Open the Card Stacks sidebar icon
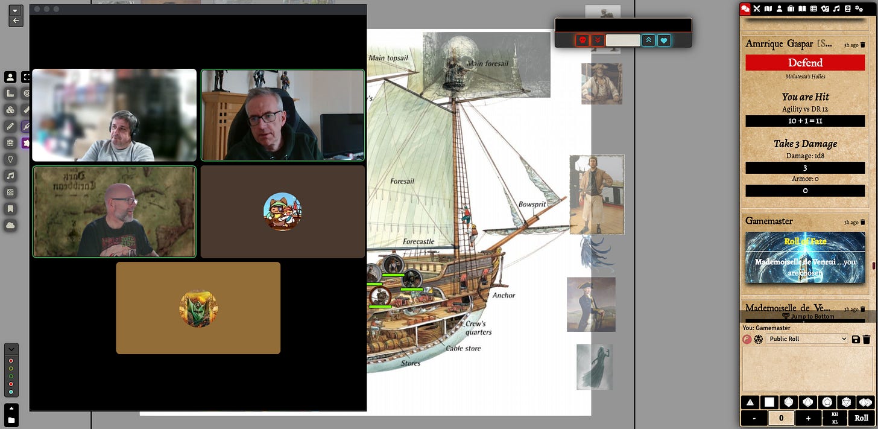The image size is (878, 429). click(825, 9)
